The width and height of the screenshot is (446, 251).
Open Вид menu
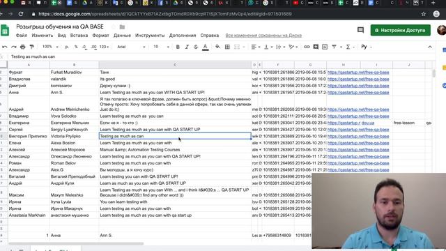tap(61, 36)
